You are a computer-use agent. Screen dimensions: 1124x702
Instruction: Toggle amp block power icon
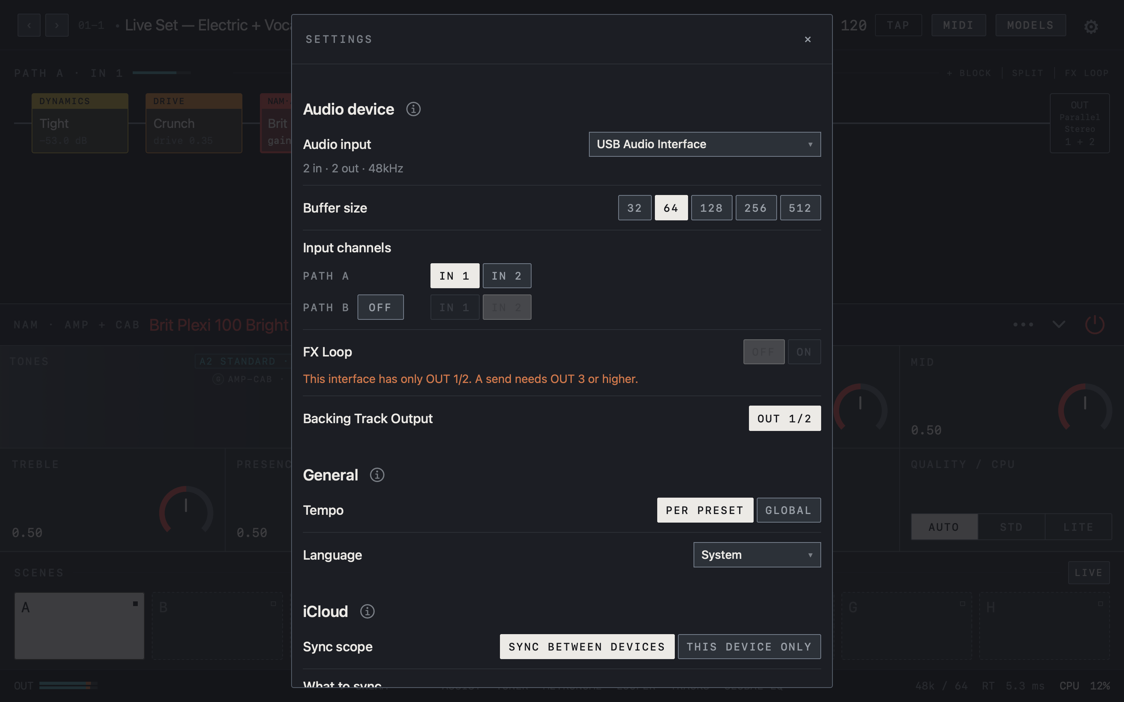click(1094, 324)
